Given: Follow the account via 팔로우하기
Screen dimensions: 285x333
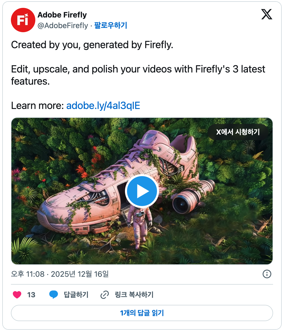Looking at the screenshot, I should click(111, 25).
